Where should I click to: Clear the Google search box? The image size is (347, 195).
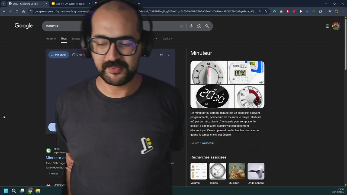click(181, 26)
